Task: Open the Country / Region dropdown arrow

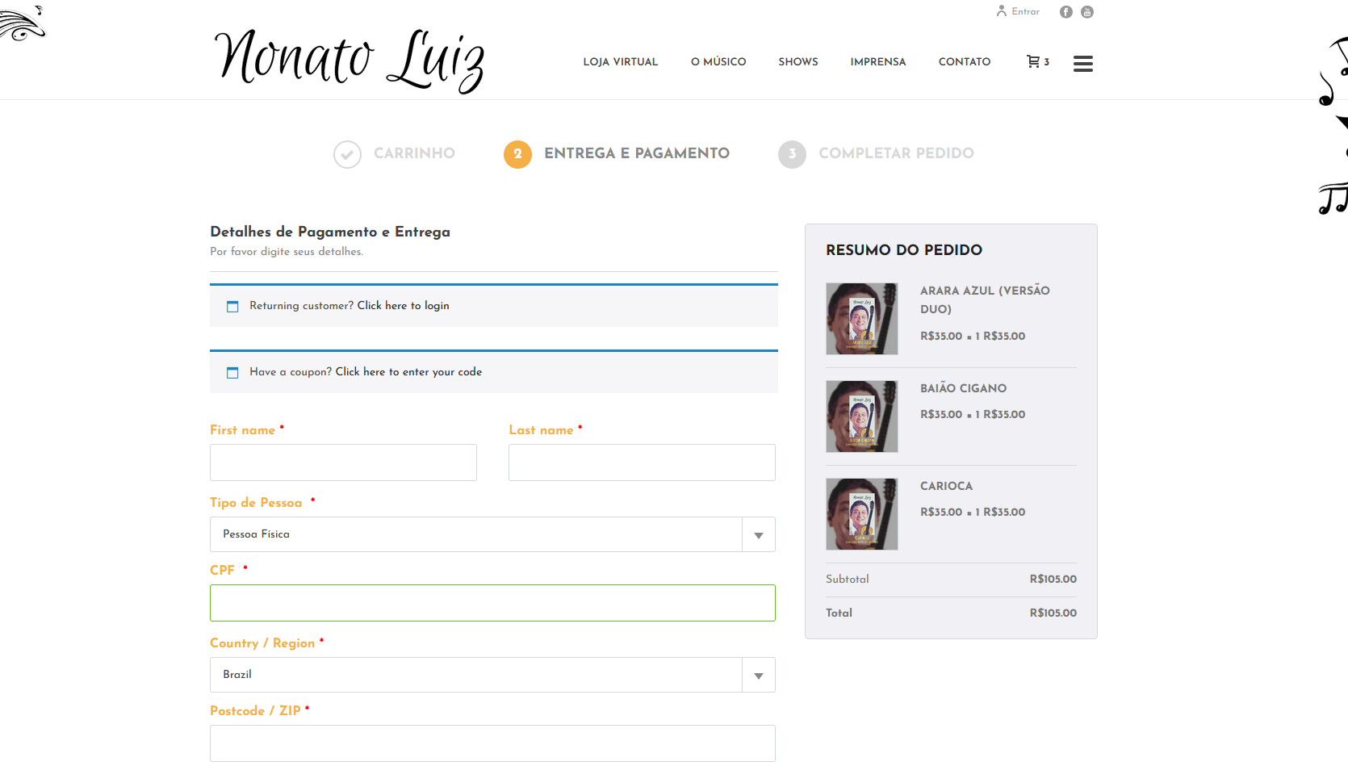Action: (x=758, y=676)
